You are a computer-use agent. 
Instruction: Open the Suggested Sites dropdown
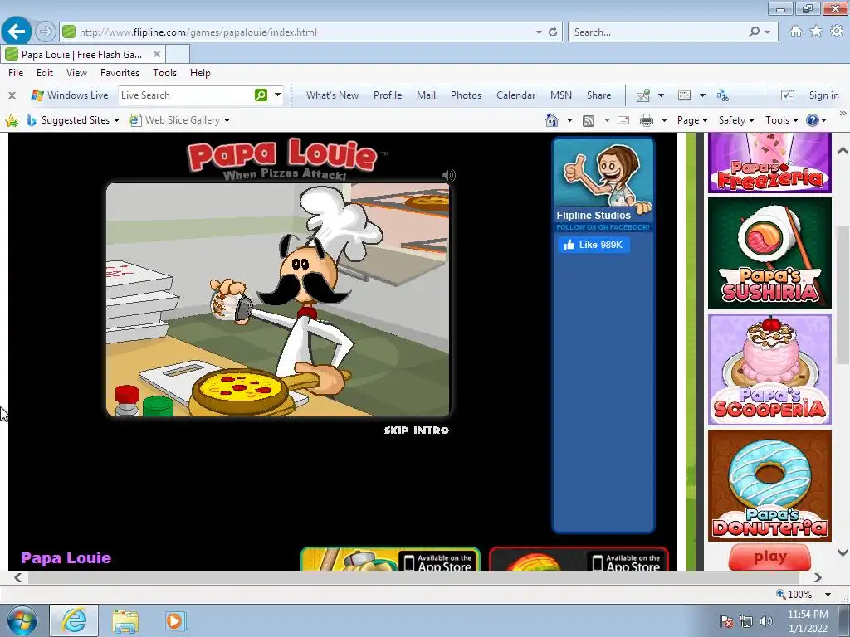point(116,120)
